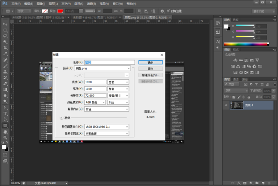Select the Crop tool
This screenshot has height=186, width=278.
coord(5,48)
